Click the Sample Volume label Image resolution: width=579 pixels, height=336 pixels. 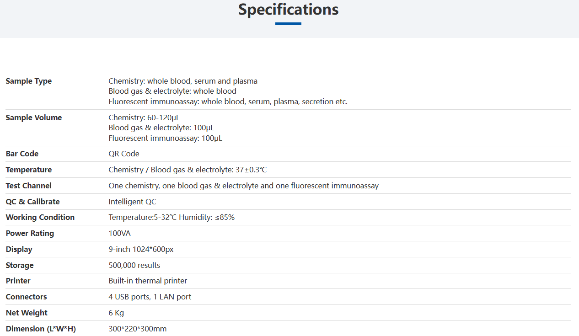[x=34, y=117]
